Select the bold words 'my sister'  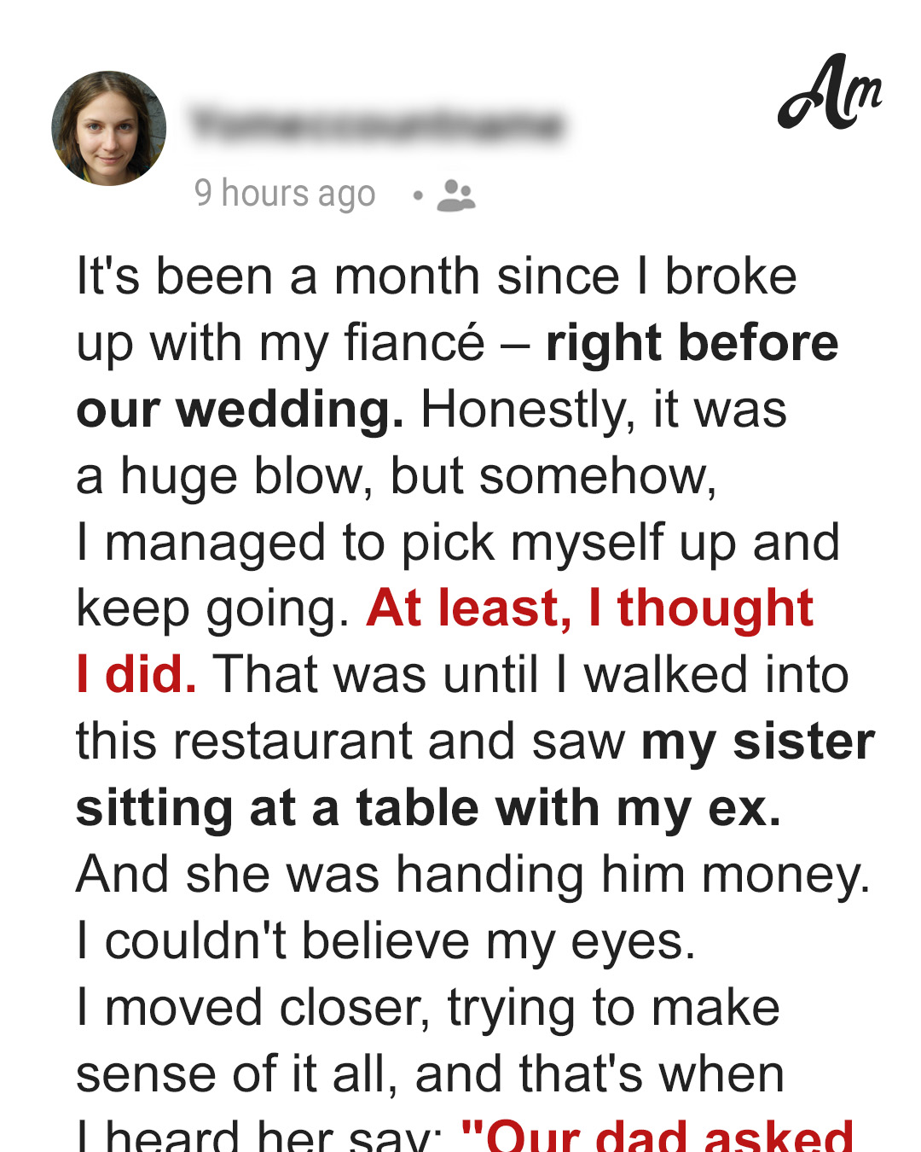(758, 742)
